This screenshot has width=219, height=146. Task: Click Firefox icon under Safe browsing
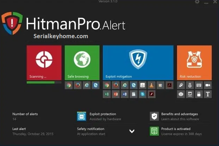click(x=78, y=85)
